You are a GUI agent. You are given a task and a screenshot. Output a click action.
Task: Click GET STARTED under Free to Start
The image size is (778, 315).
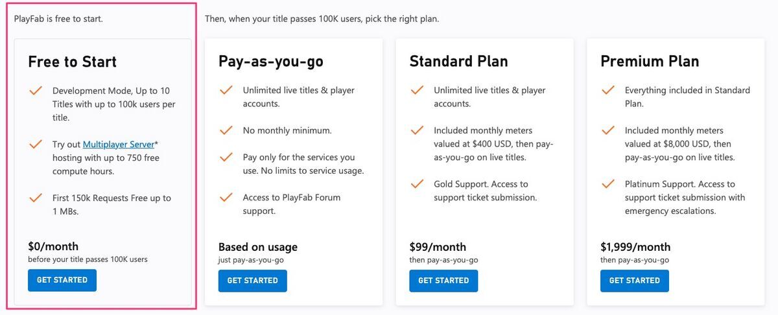click(62, 280)
